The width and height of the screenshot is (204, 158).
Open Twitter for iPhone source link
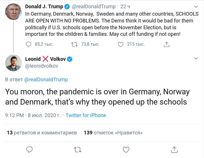[x=86, y=115]
